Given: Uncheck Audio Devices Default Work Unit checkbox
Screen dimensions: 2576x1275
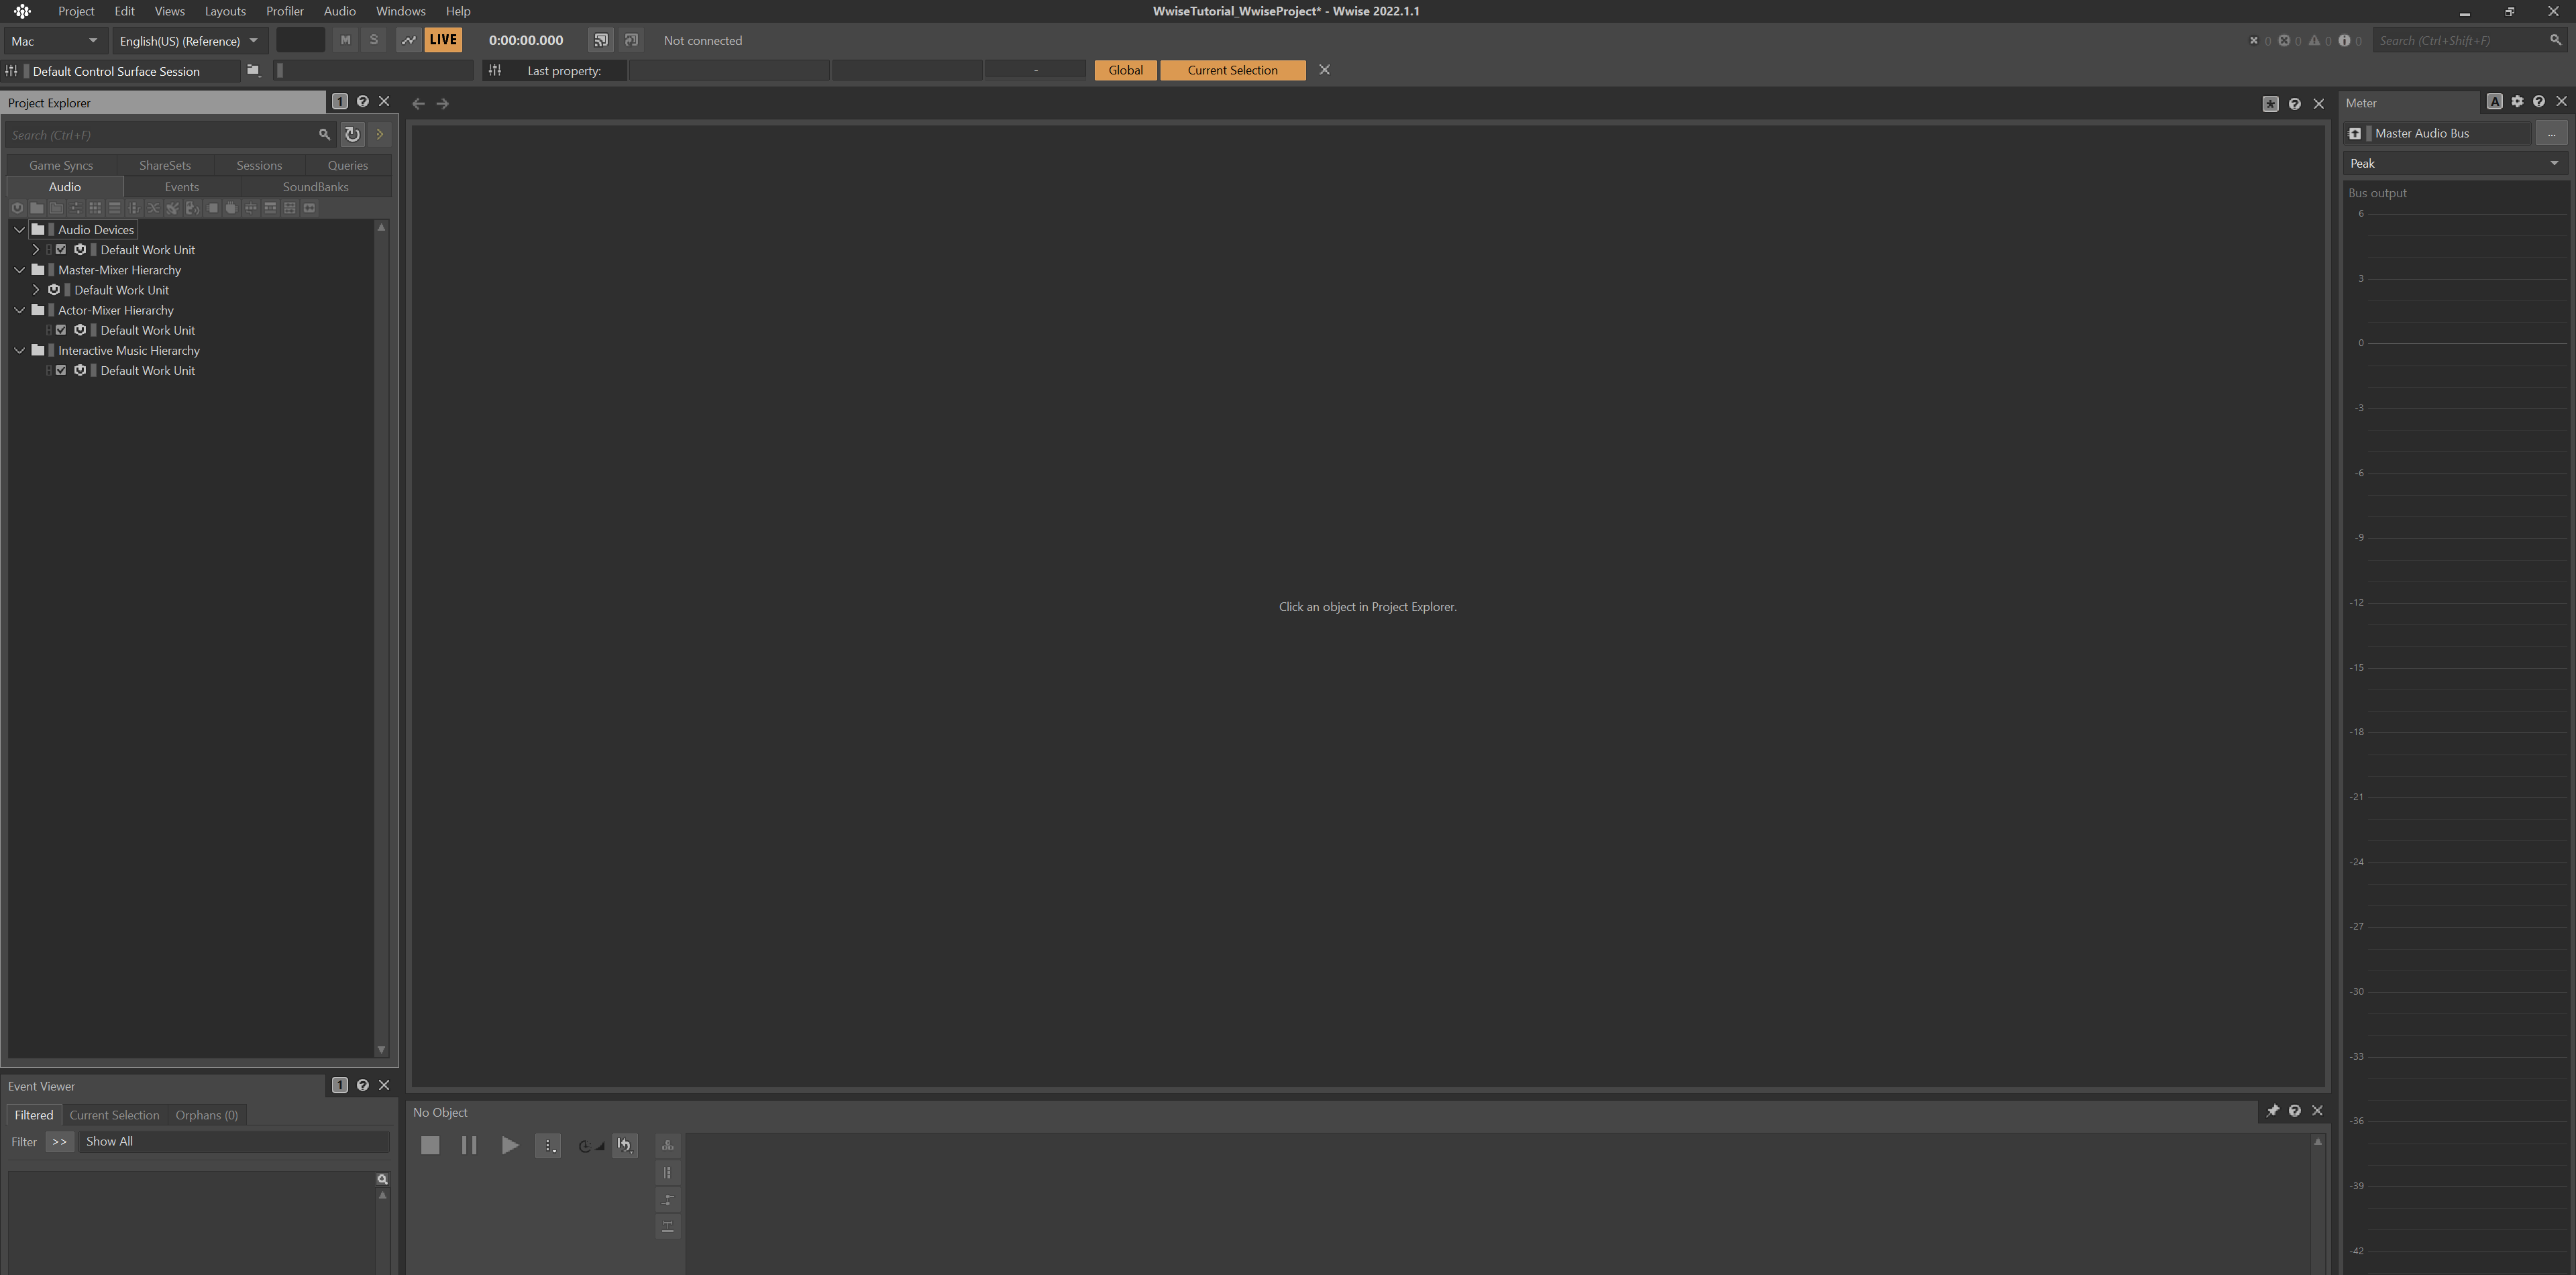Looking at the screenshot, I should click(x=61, y=250).
